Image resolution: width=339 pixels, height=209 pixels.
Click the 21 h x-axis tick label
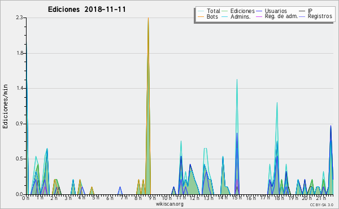pos(320,198)
